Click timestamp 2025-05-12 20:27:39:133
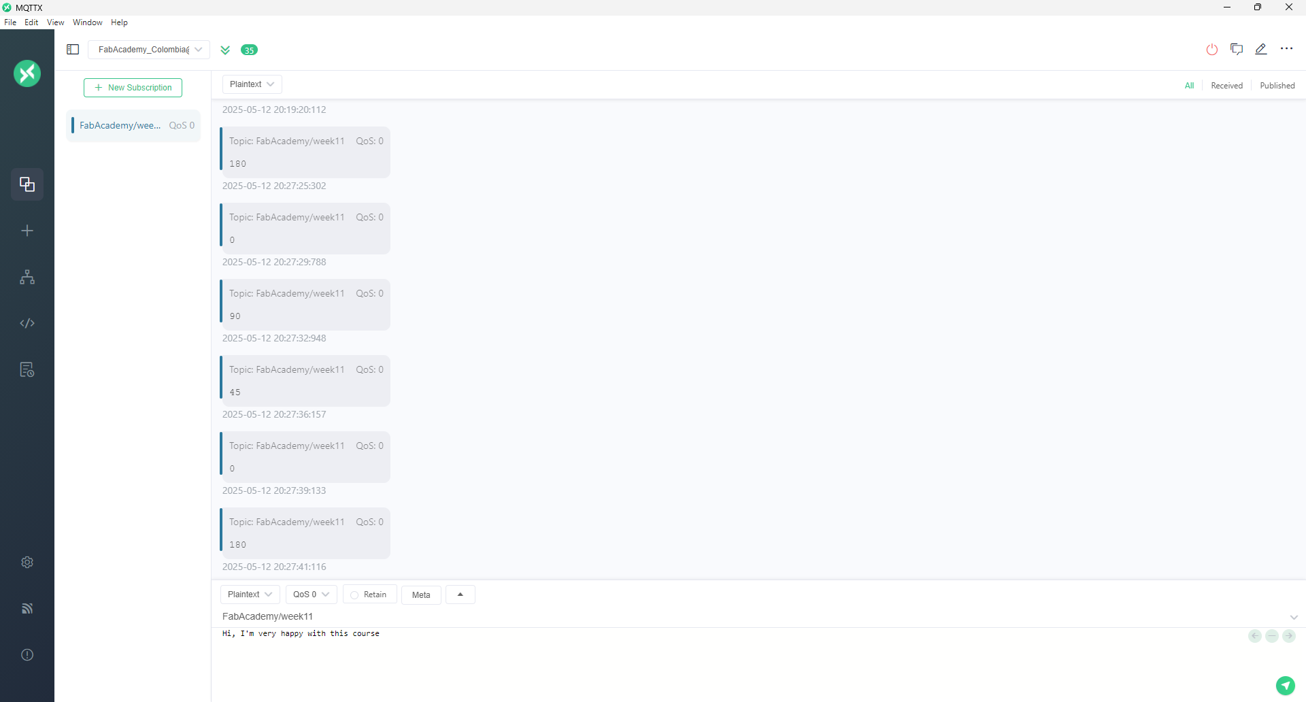This screenshot has height=702, width=1306. coord(274,490)
